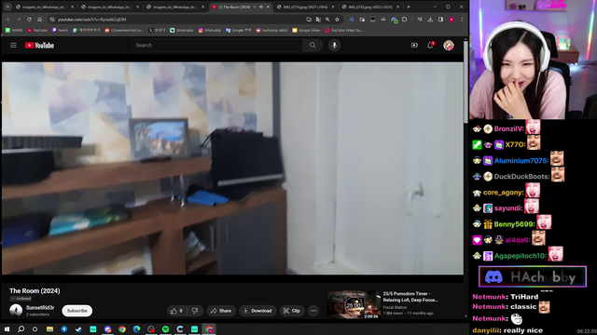The width and height of the screenshot is (597, 335).
Task: Bookmark this page with star icon
Action: 337,20
